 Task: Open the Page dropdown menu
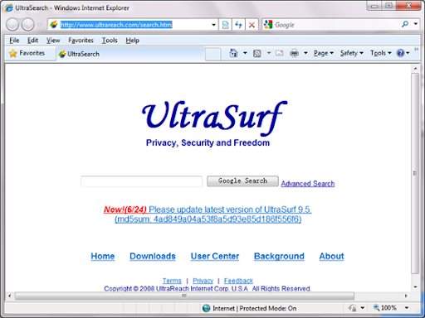point(324,53)
